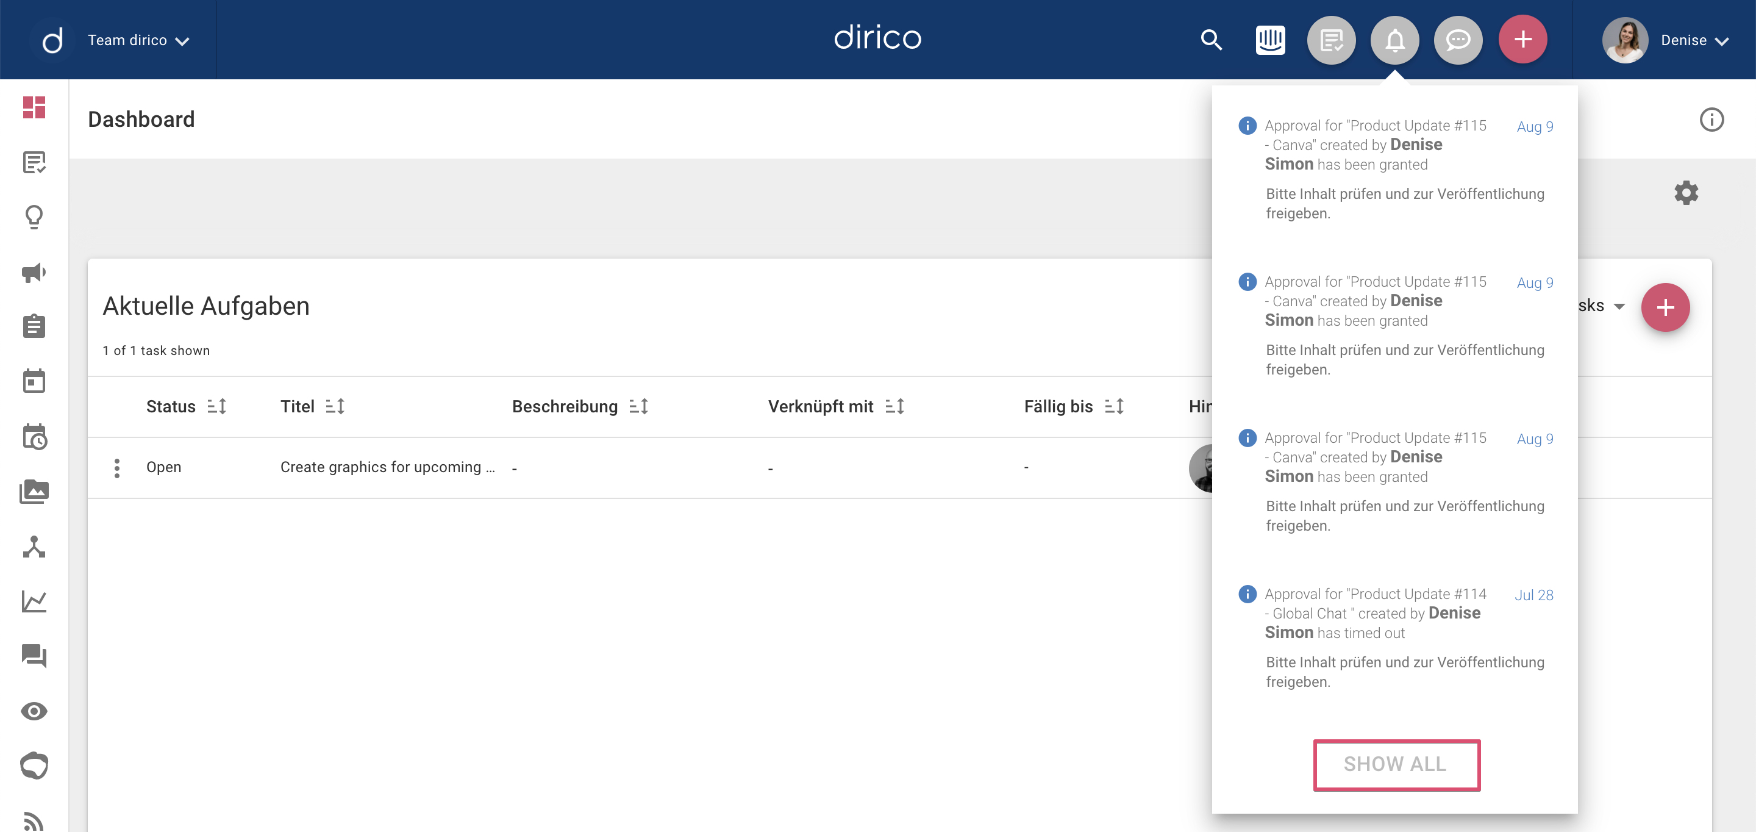Viewport: 1756px width, 832px height.
Task: Open task 'Create graphics for upcoming ...'
Action: pos(387,467)
